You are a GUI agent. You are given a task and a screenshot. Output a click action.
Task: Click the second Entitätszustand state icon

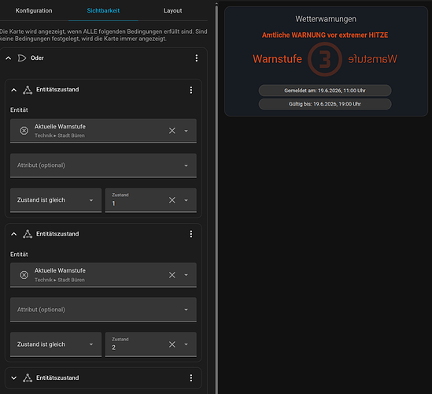(x=28, y=234)
